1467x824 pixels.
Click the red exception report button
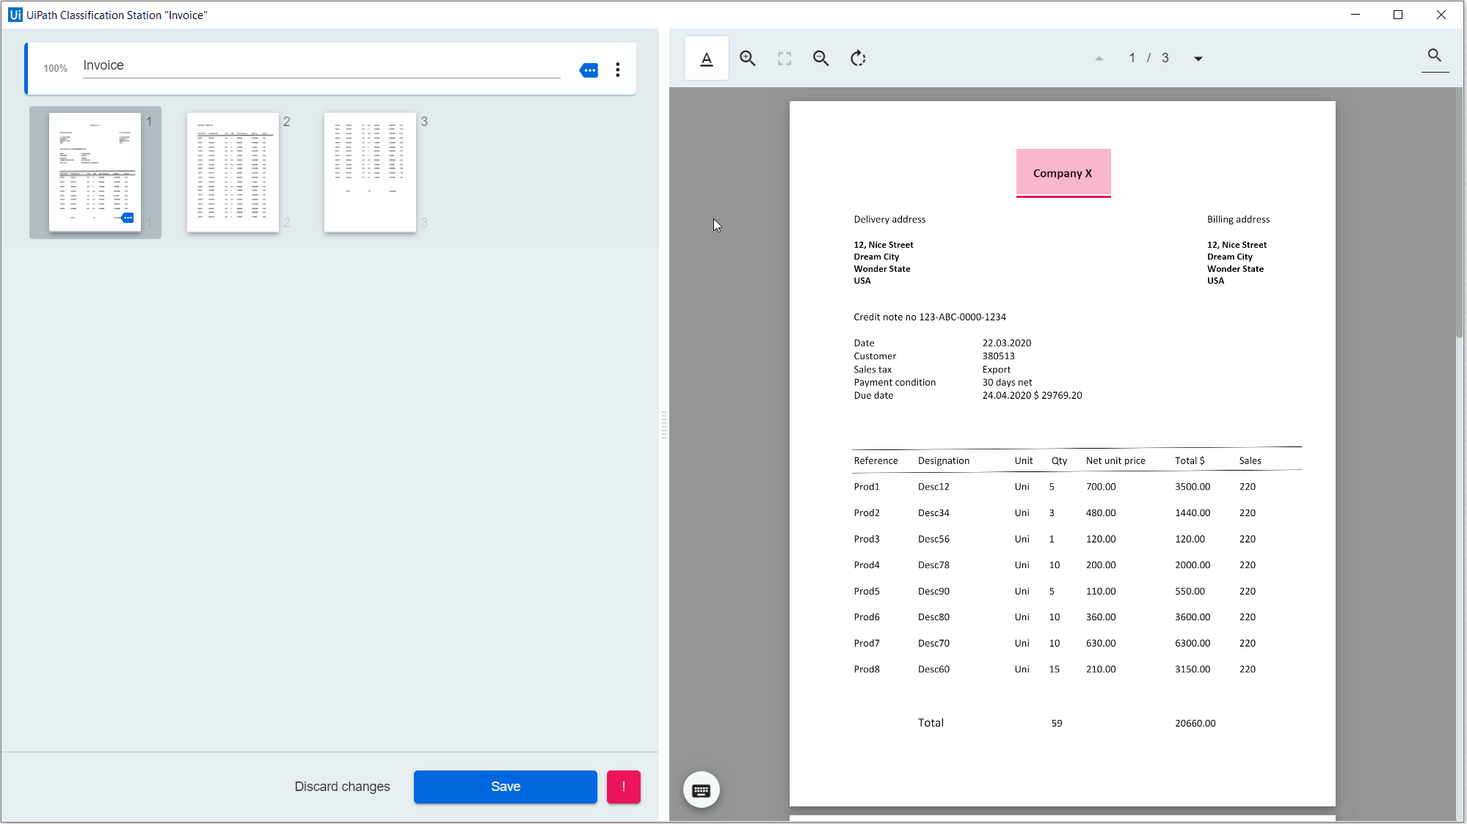624,787
